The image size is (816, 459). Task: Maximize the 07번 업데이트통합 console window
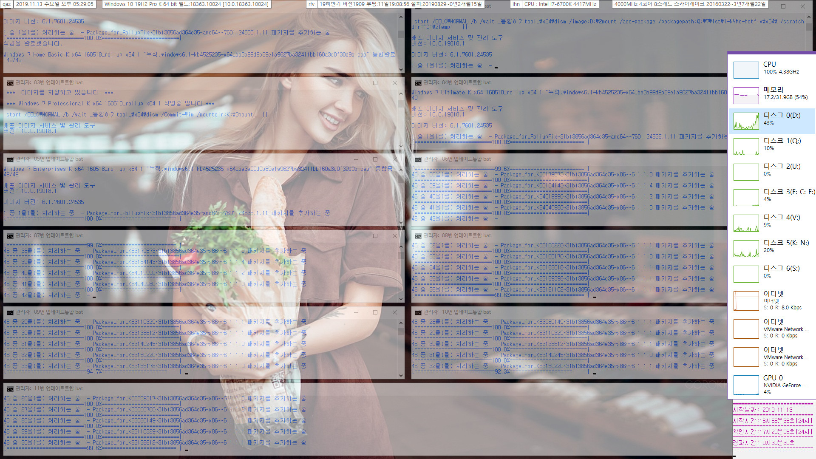click(x=375, y=236)
